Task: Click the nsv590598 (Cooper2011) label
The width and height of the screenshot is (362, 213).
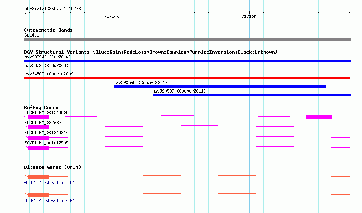Action: [x=140, y=82]
